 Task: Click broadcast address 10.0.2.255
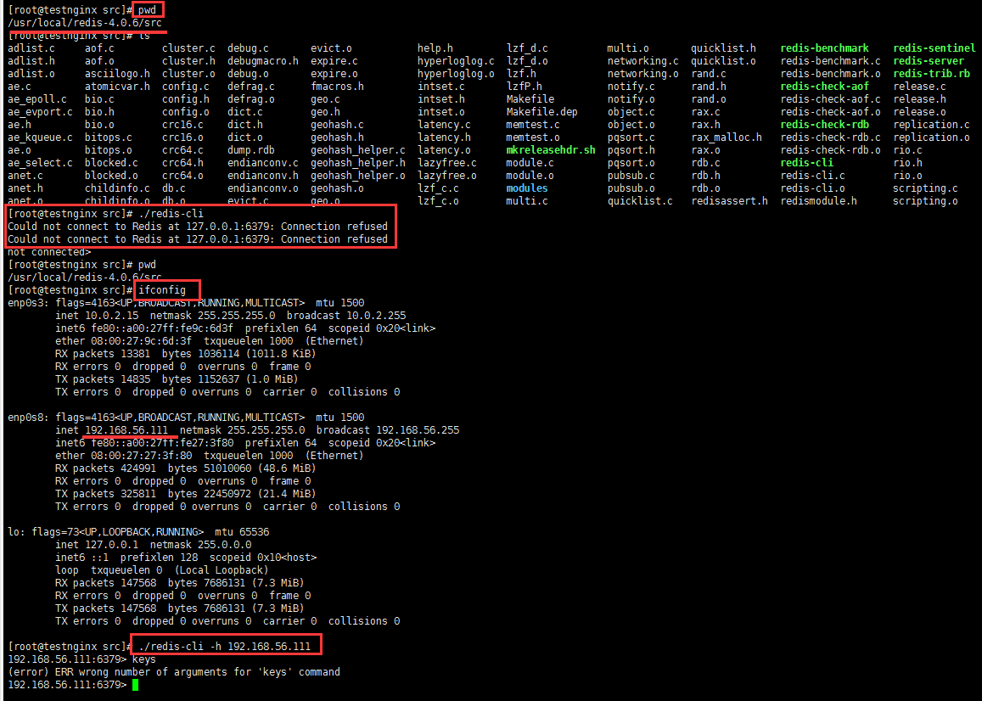pos(376,316)
